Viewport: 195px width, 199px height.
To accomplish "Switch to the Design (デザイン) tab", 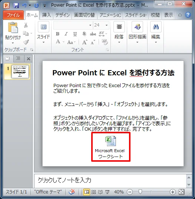I will click(x=63, y=15).
